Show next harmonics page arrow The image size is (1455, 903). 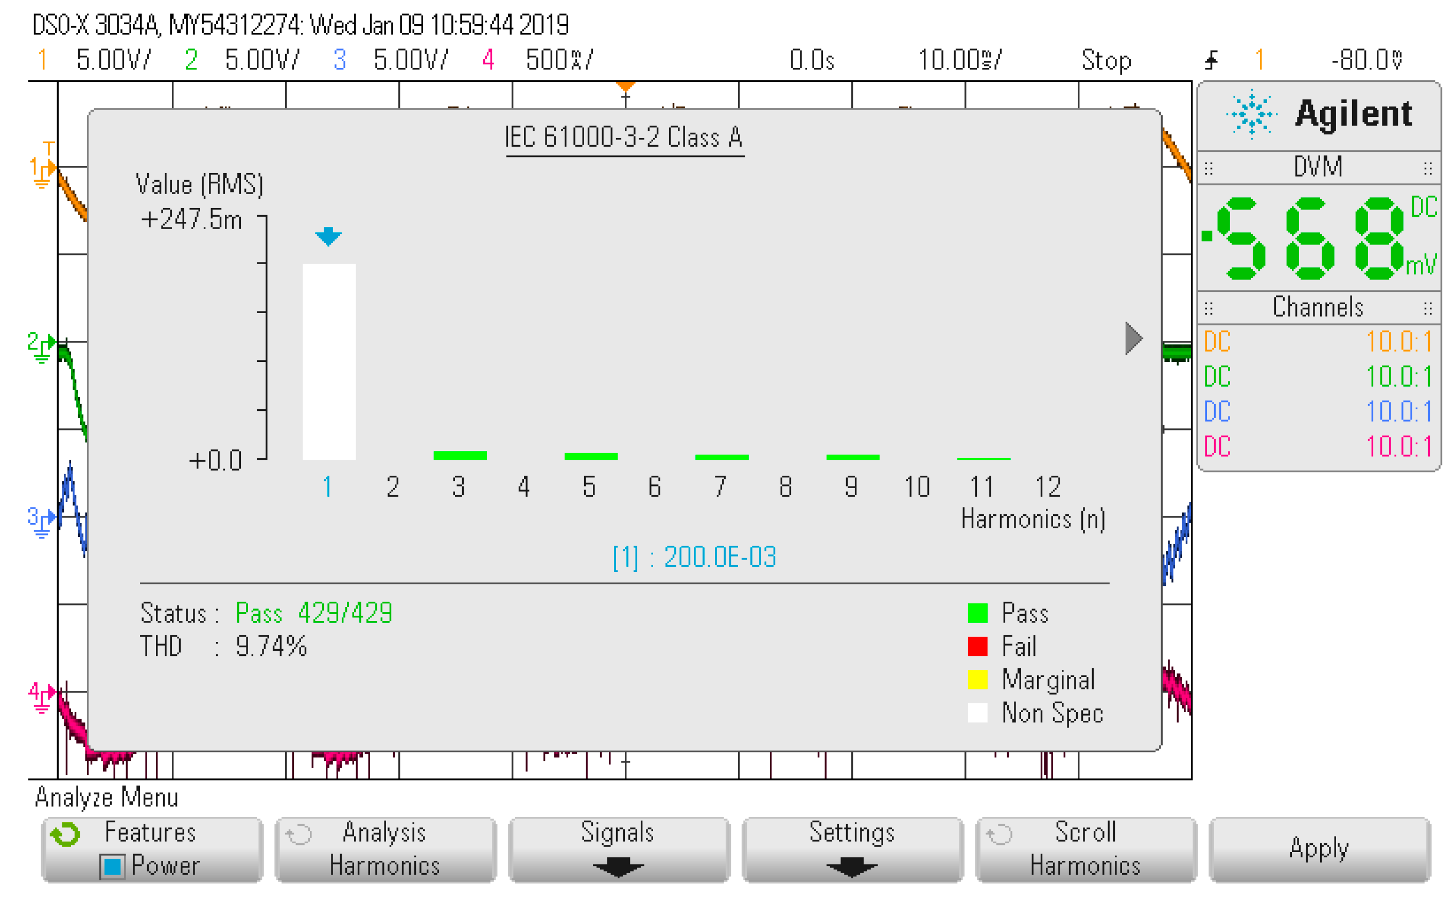tap(1132, 338)
